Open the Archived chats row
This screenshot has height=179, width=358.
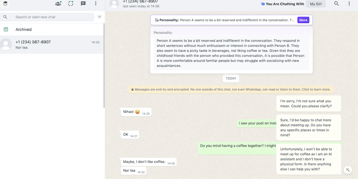(52, 29)
